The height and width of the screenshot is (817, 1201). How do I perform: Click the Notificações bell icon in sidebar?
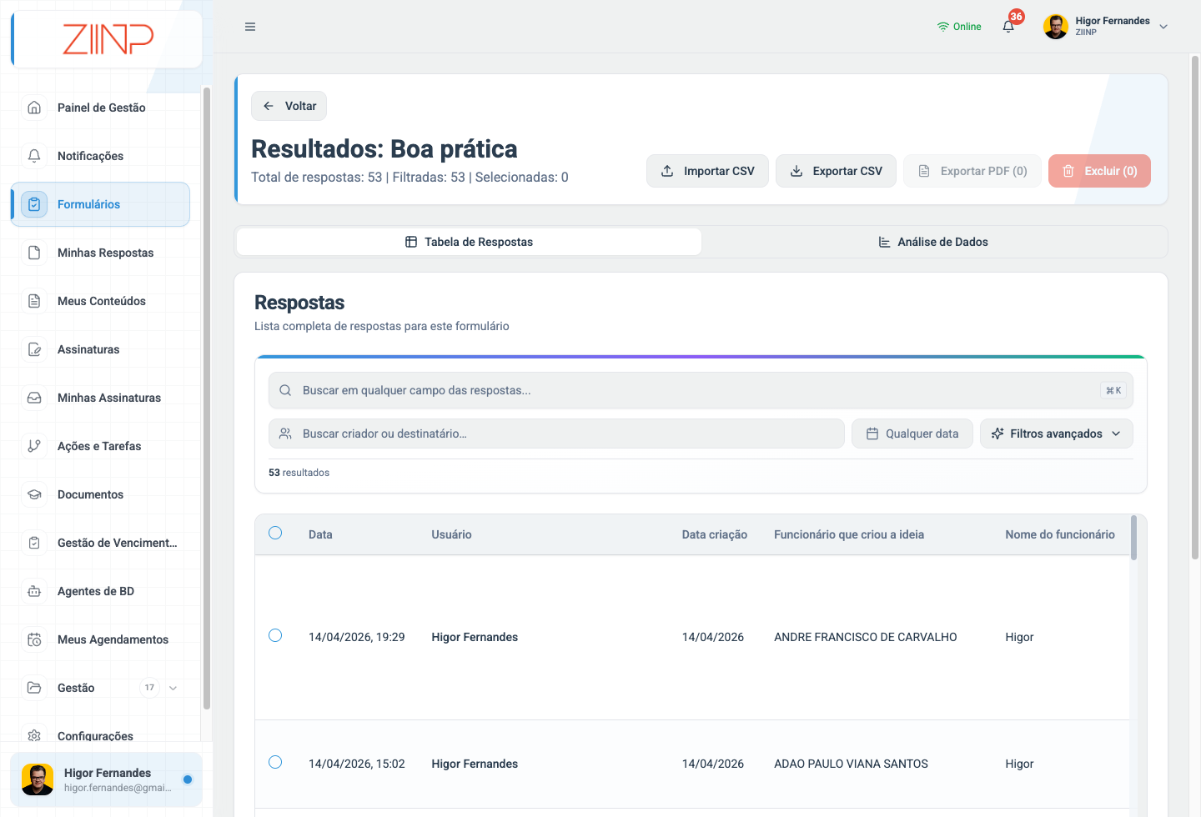(x=34, y=156)
